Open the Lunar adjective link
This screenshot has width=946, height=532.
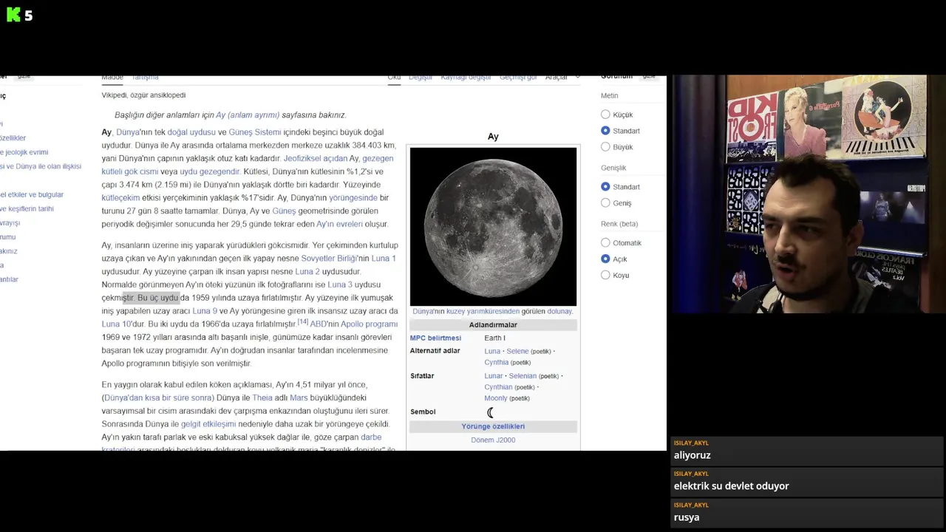click(494, 376)
